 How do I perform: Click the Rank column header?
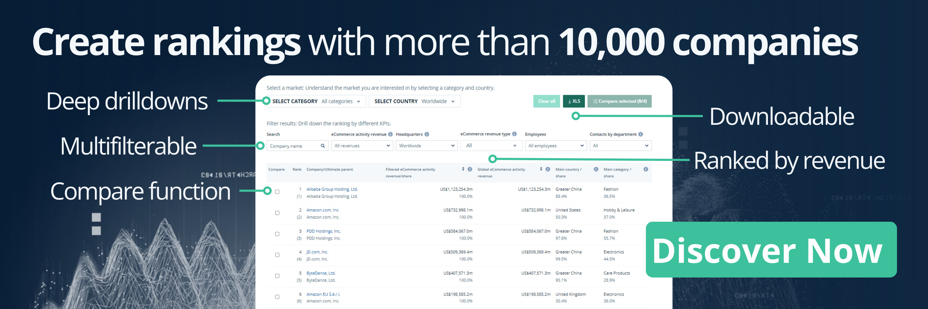297,170
